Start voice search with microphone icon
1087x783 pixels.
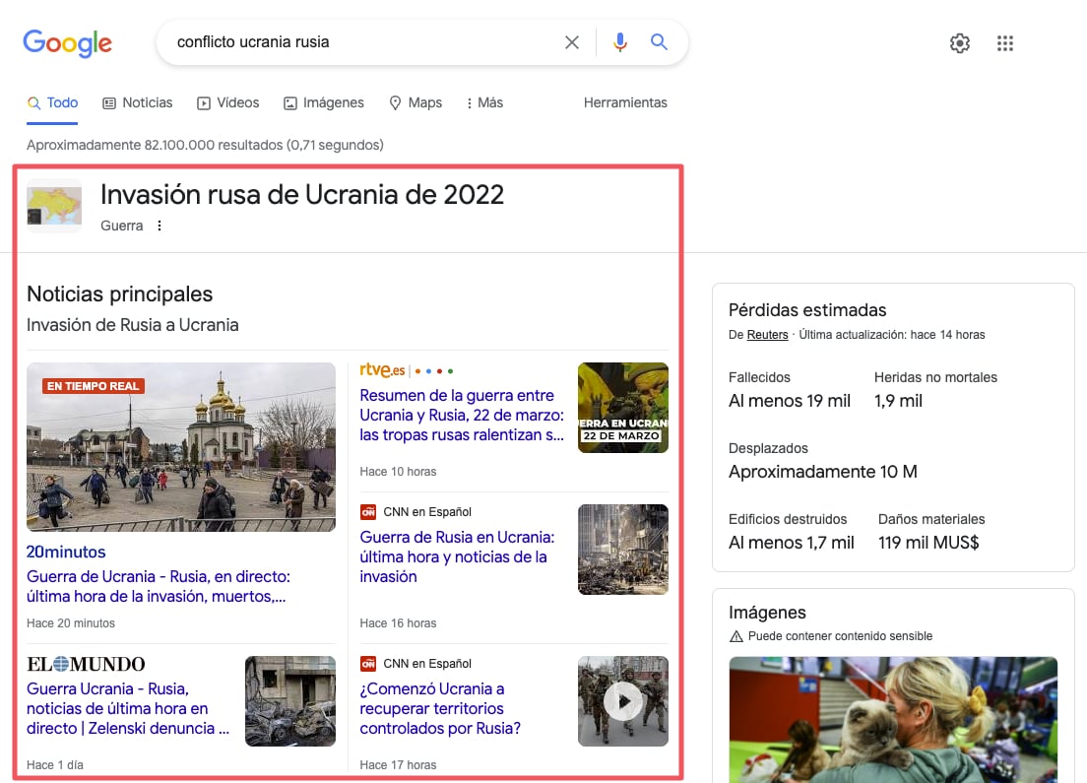point(619,42)
